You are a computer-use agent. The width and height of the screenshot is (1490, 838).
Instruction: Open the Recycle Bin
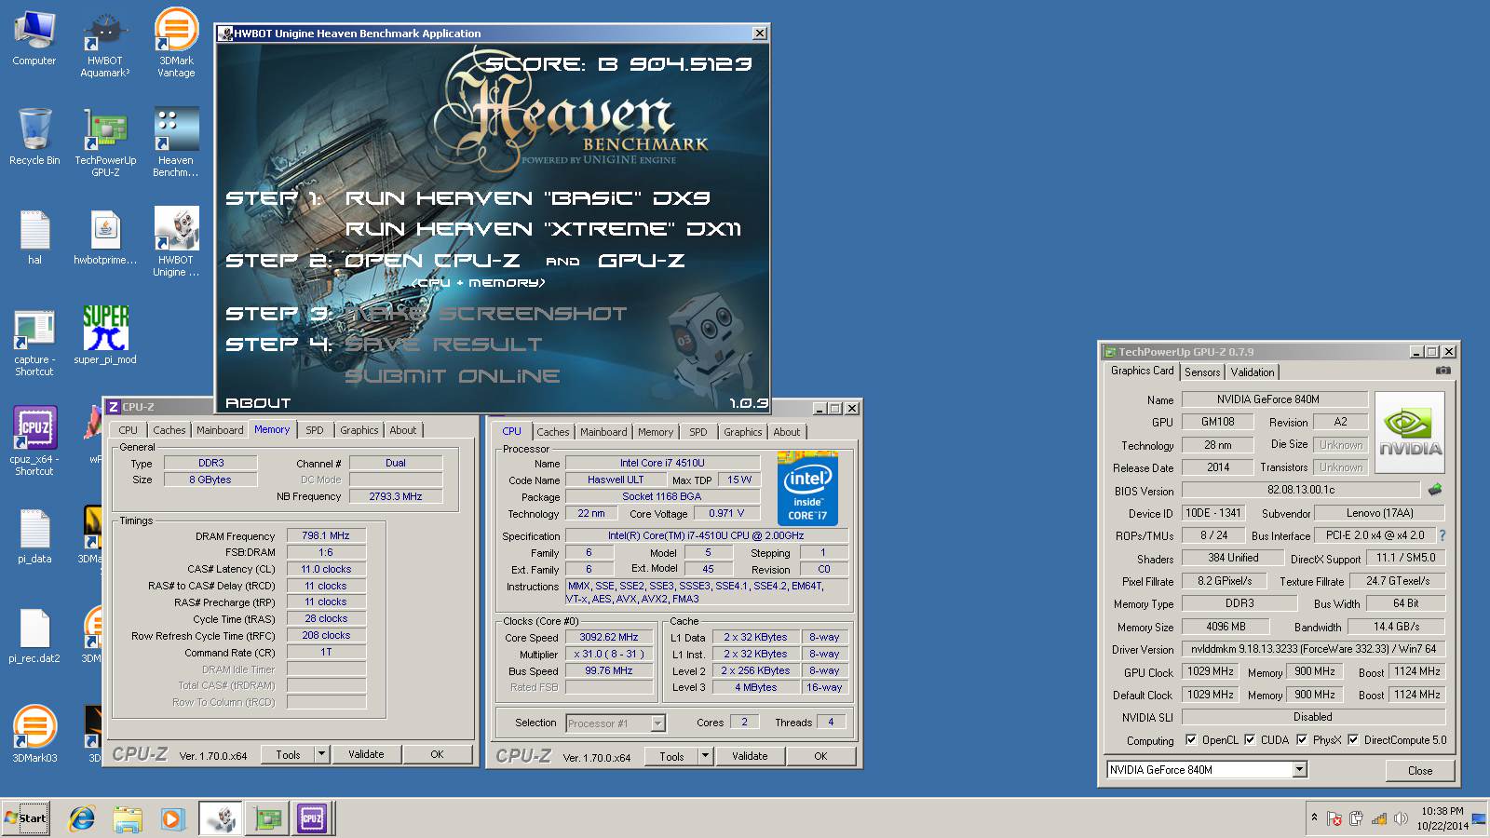click(x=34, y=138)
